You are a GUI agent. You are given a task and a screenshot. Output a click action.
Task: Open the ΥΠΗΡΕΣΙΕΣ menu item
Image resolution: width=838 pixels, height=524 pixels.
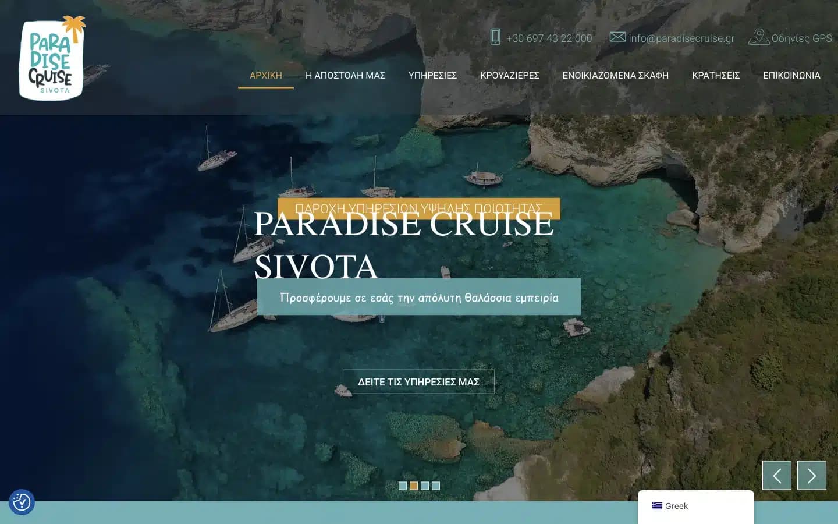432,75
